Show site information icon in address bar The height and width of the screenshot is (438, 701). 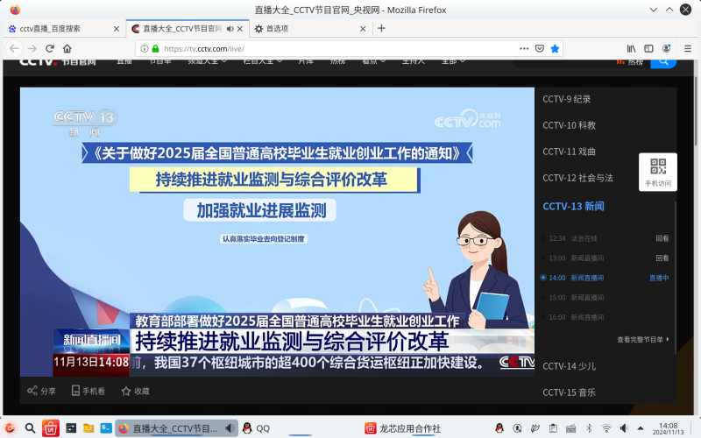tap(145, 48)
